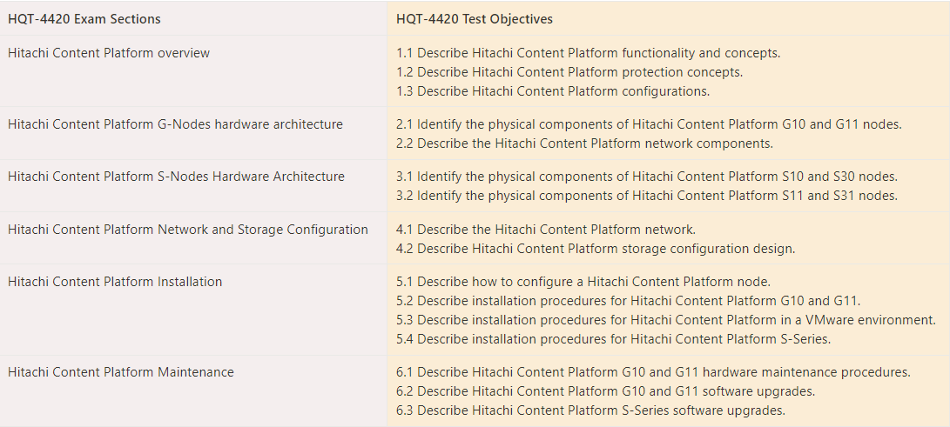Click objective 2.1 G10 and G11 nodes
The width and height of the screenshot is (950, 427).
coord(649,124)
